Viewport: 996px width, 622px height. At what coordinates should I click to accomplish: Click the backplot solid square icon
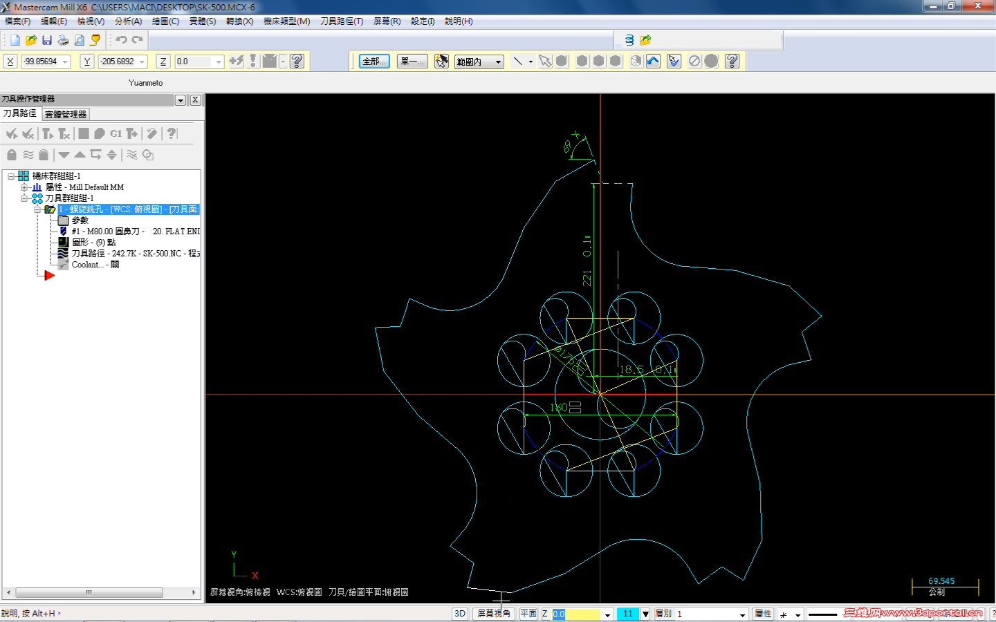coord(84,133)
